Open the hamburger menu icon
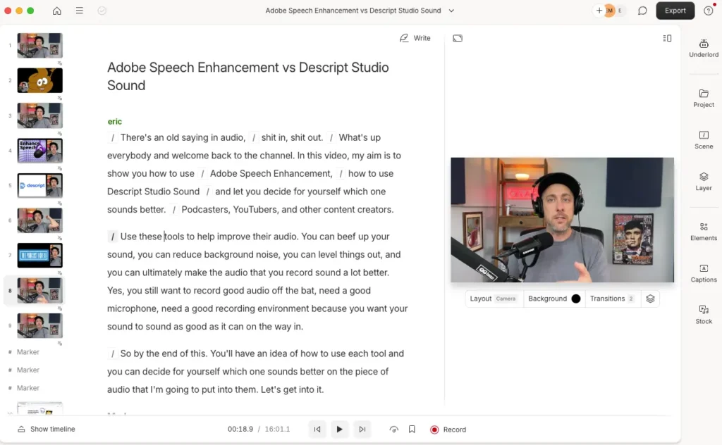Viewport: 722px width, 445px height. 79,11
